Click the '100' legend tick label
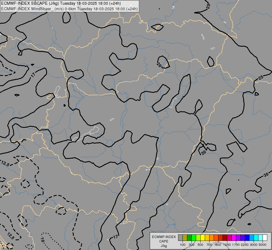 [x=183, y=245]
